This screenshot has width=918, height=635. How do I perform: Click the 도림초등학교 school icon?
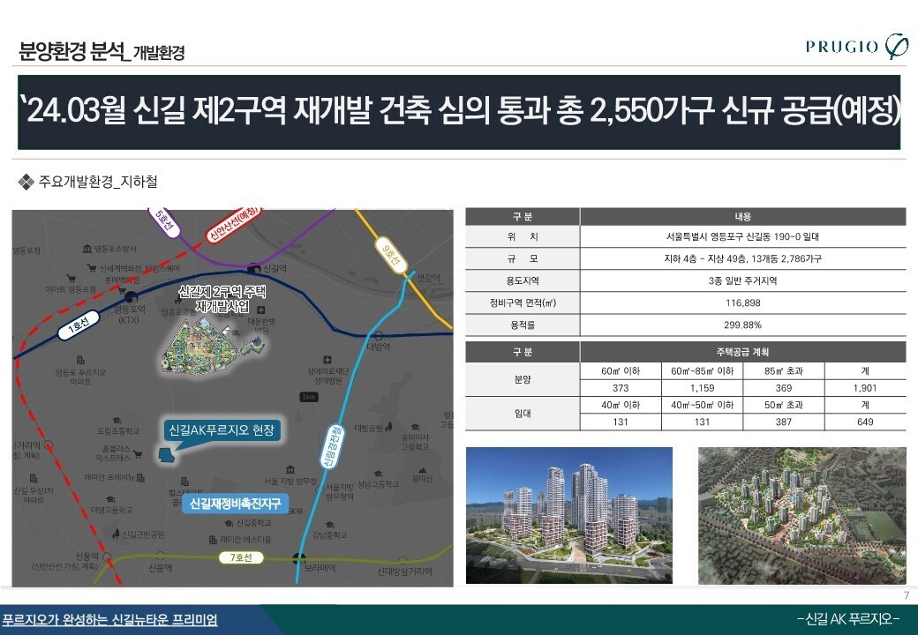(x=117, y=421)
